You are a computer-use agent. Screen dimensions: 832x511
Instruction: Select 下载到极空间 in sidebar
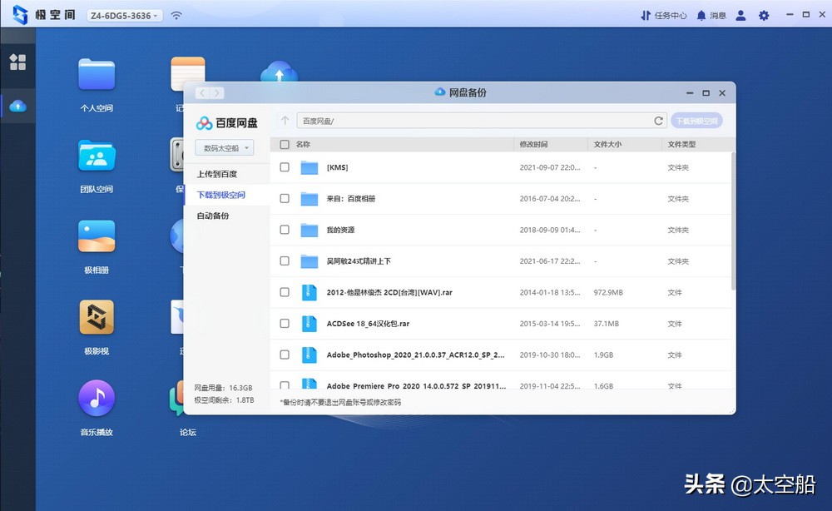tap(220, 195)
